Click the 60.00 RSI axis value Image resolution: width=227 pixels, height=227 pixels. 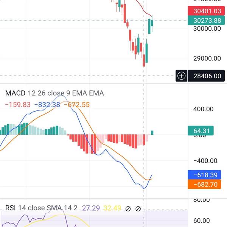tap(201, 221)
